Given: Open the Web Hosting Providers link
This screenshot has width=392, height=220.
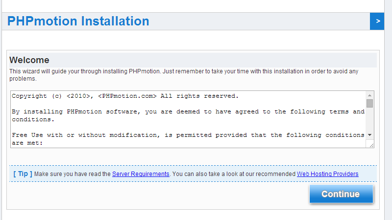Looking at the screenshot, I should tap(327, 174).
